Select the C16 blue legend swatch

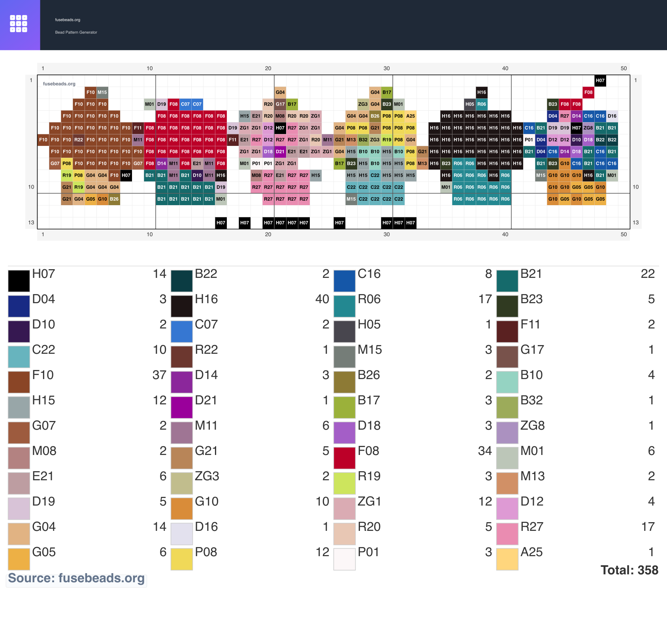click(x=345, y=281)
